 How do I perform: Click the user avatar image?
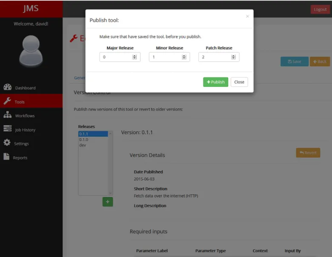[31, 51]
